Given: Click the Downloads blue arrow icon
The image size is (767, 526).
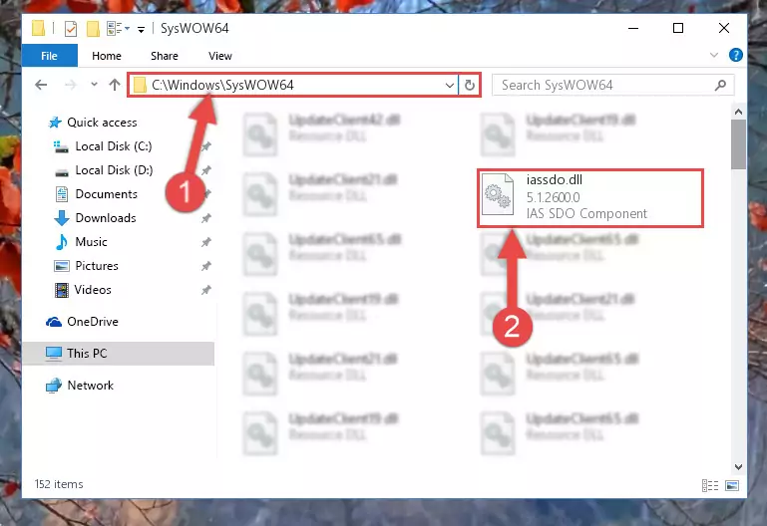Looking at the screenshot, I should point(62,218).
